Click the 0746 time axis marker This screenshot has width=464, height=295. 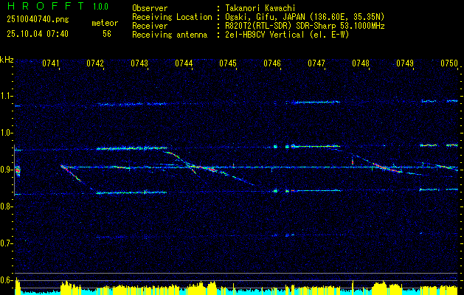272,63
